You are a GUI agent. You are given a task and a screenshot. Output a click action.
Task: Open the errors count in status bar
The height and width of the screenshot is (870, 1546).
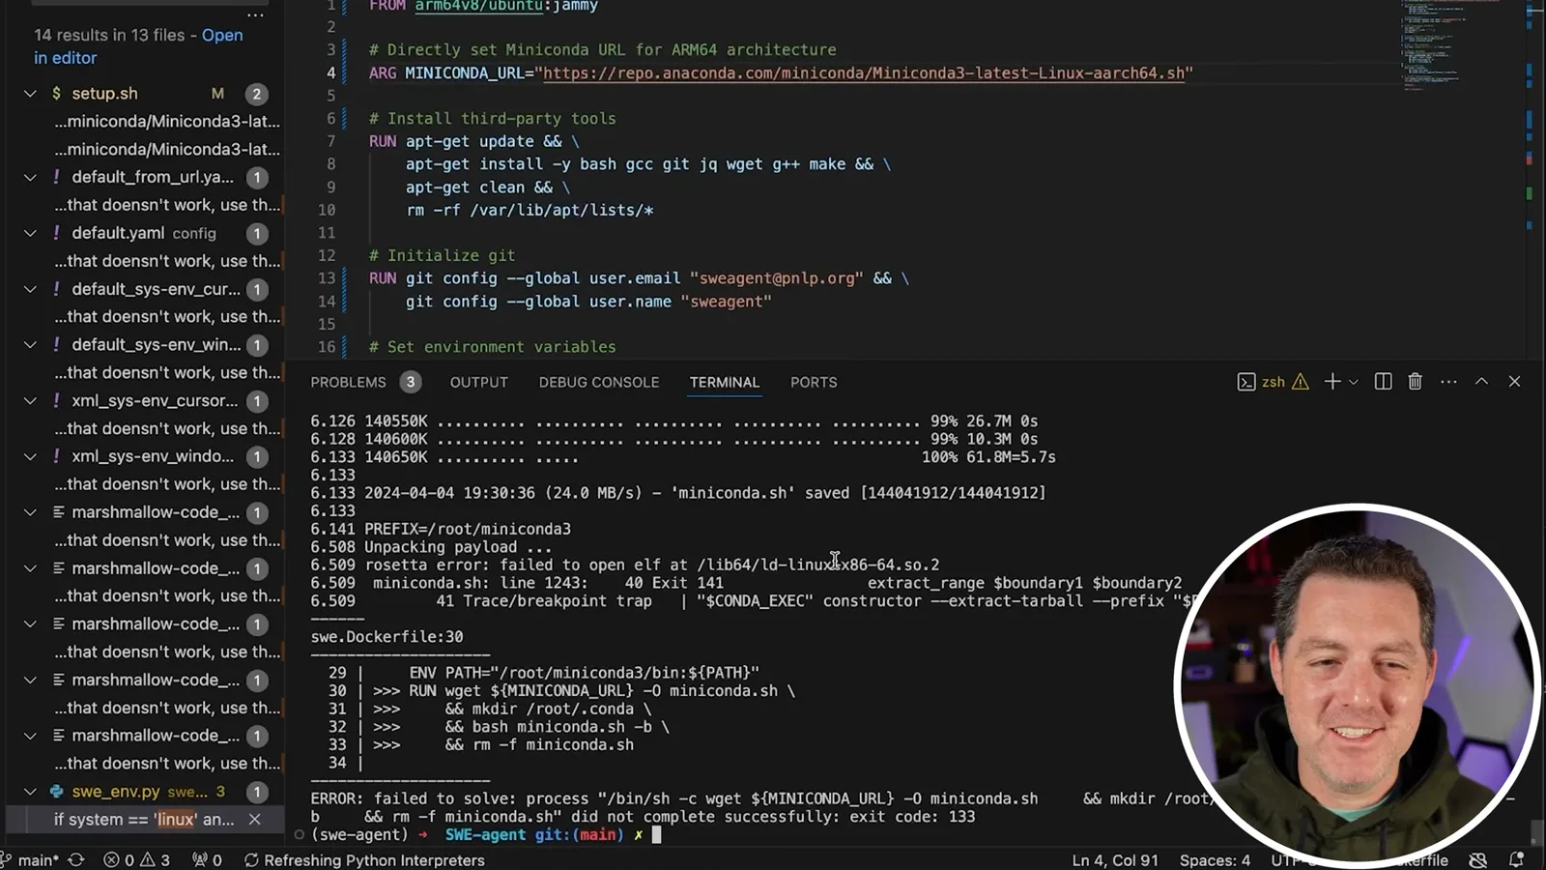click(120, 860)
